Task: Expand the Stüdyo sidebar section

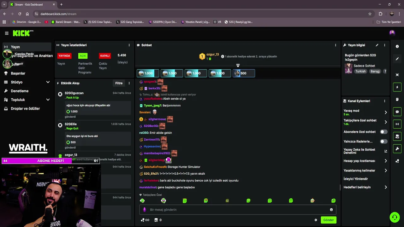Action: pos(48,82)
